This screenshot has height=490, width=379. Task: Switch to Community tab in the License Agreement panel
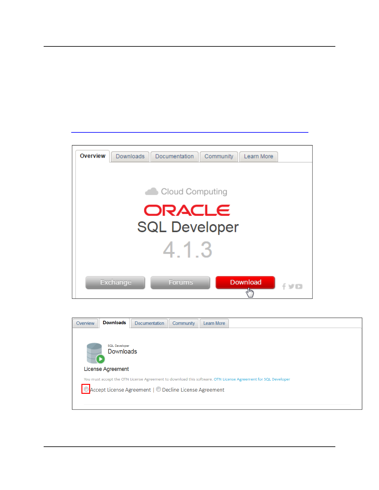(x=184, y=323)
